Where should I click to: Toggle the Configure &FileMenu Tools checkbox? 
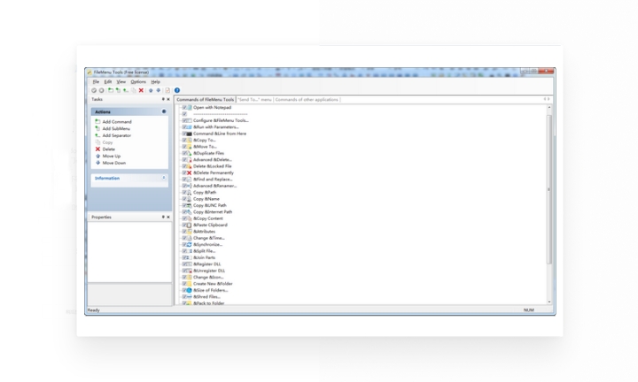coord(184,120)
